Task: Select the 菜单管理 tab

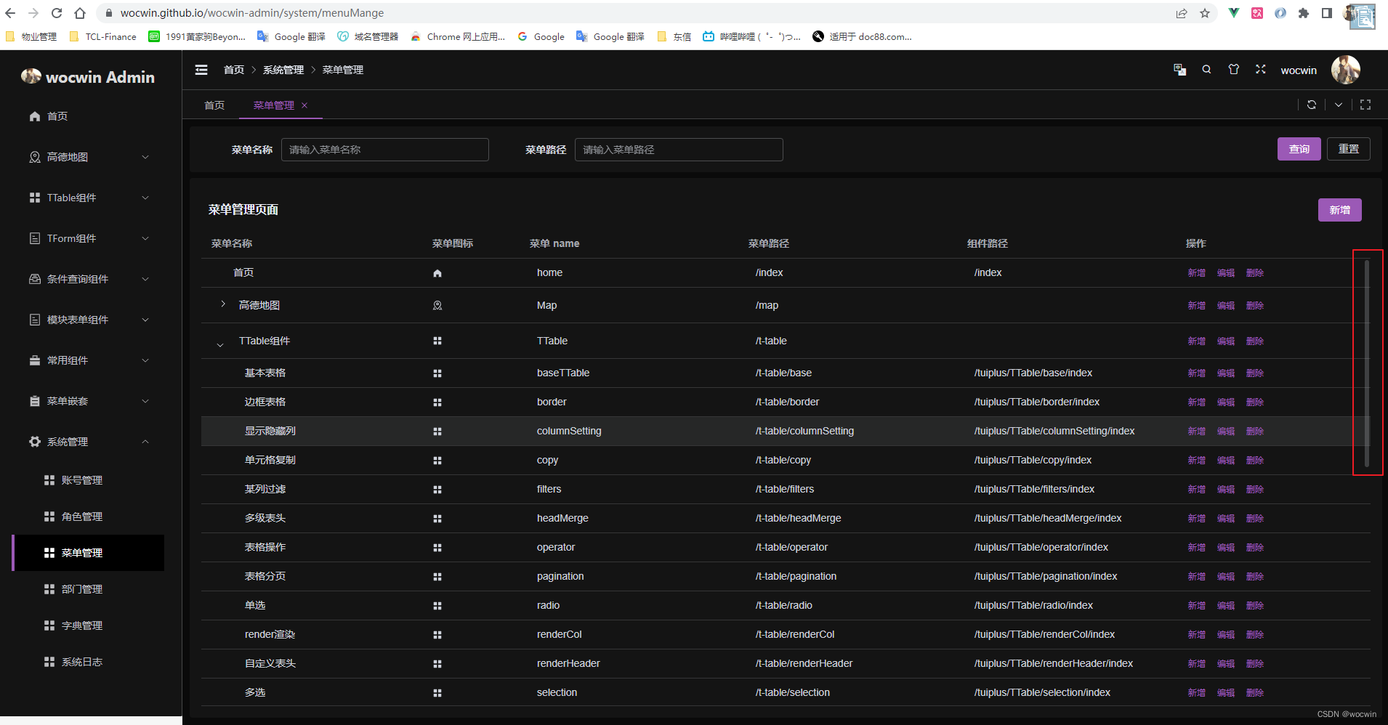Action: tap(273, 105)
